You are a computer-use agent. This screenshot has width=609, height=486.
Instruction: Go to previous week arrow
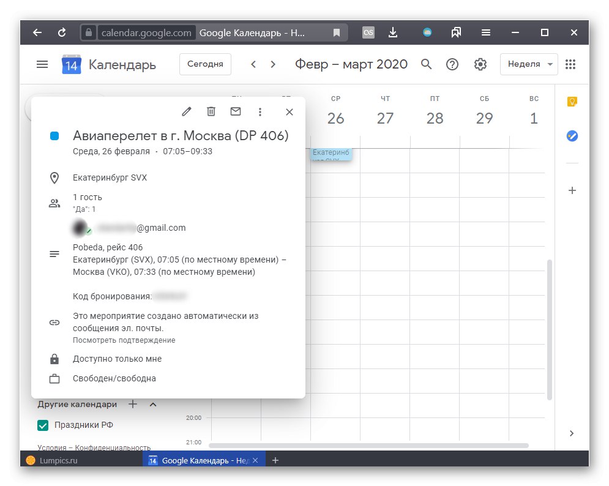click(x=253, y=64)
